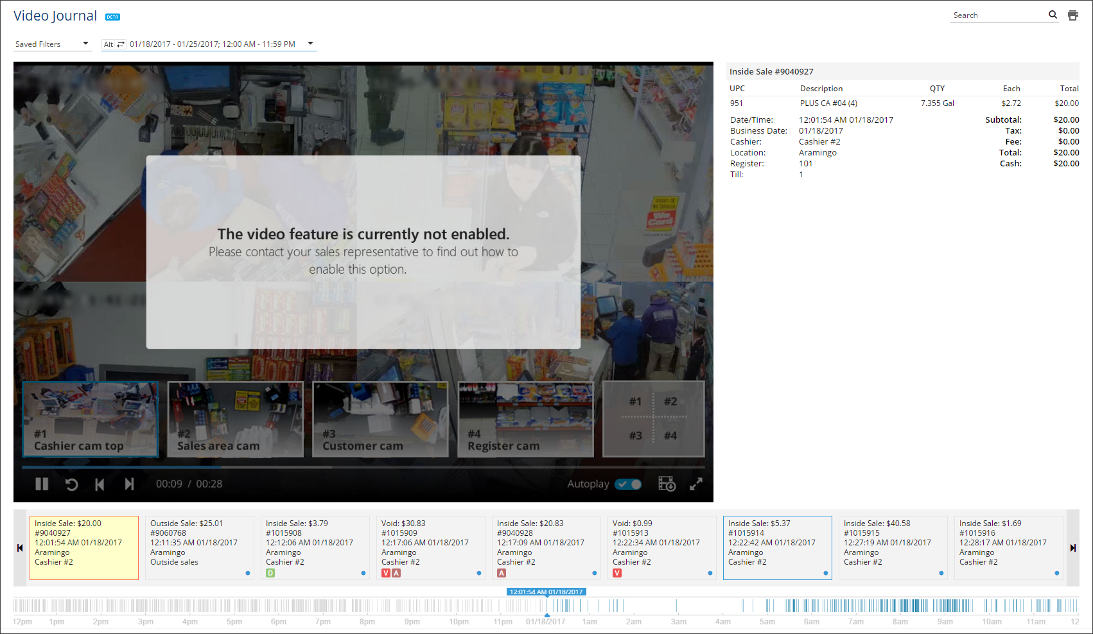Switch to four-camera grid view
The width and height of the screenshot is (1093, 634).
[654, 419]
